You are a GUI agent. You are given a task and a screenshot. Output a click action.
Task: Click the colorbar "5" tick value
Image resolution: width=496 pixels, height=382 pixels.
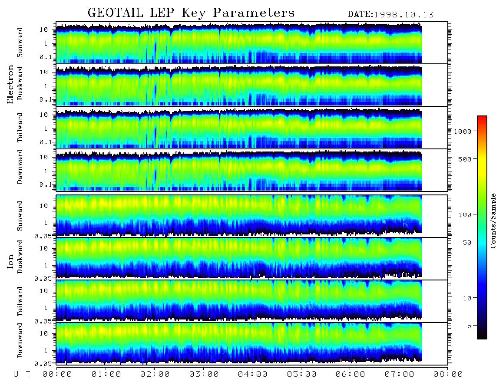point(470,326)
